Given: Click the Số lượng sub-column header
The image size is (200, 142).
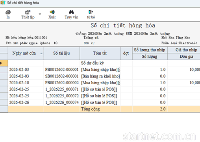Looking at the screenshot, I should click(x=150, y=57).
